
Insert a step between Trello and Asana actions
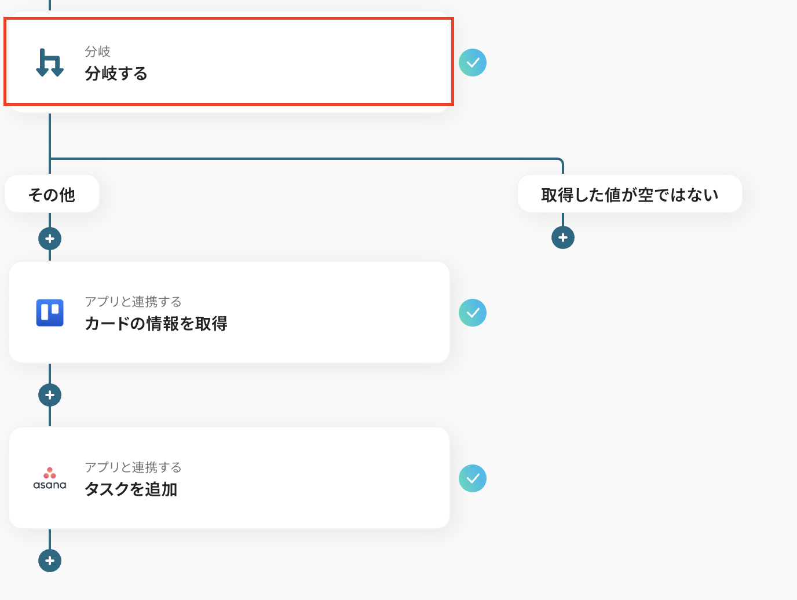50,395
